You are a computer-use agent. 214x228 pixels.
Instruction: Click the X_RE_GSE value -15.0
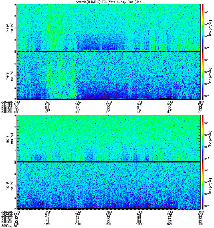[200, 102]
